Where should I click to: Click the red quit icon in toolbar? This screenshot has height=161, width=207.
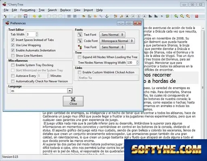click(196, 16)
